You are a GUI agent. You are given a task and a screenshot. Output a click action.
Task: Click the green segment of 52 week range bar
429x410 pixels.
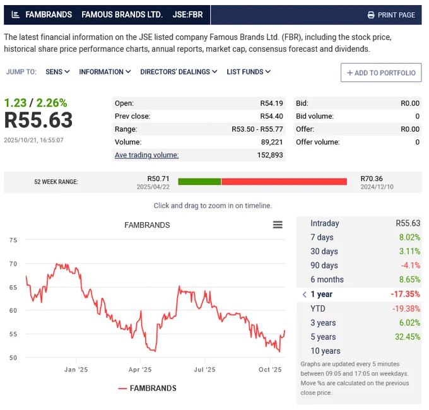pos(199,182)
